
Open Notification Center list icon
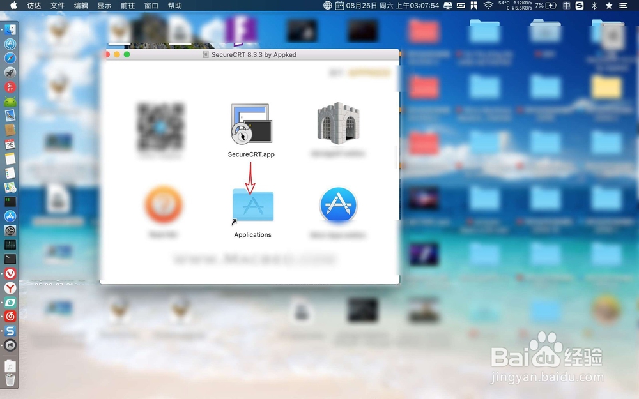[x=622, y=5]
